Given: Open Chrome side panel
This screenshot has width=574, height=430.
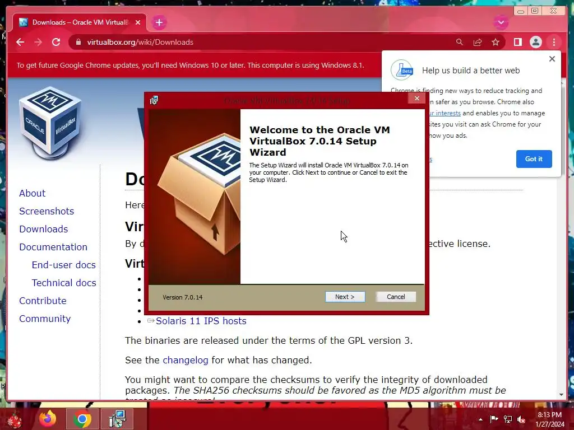Looking at the screenshot, I should [x=517, y=42].
